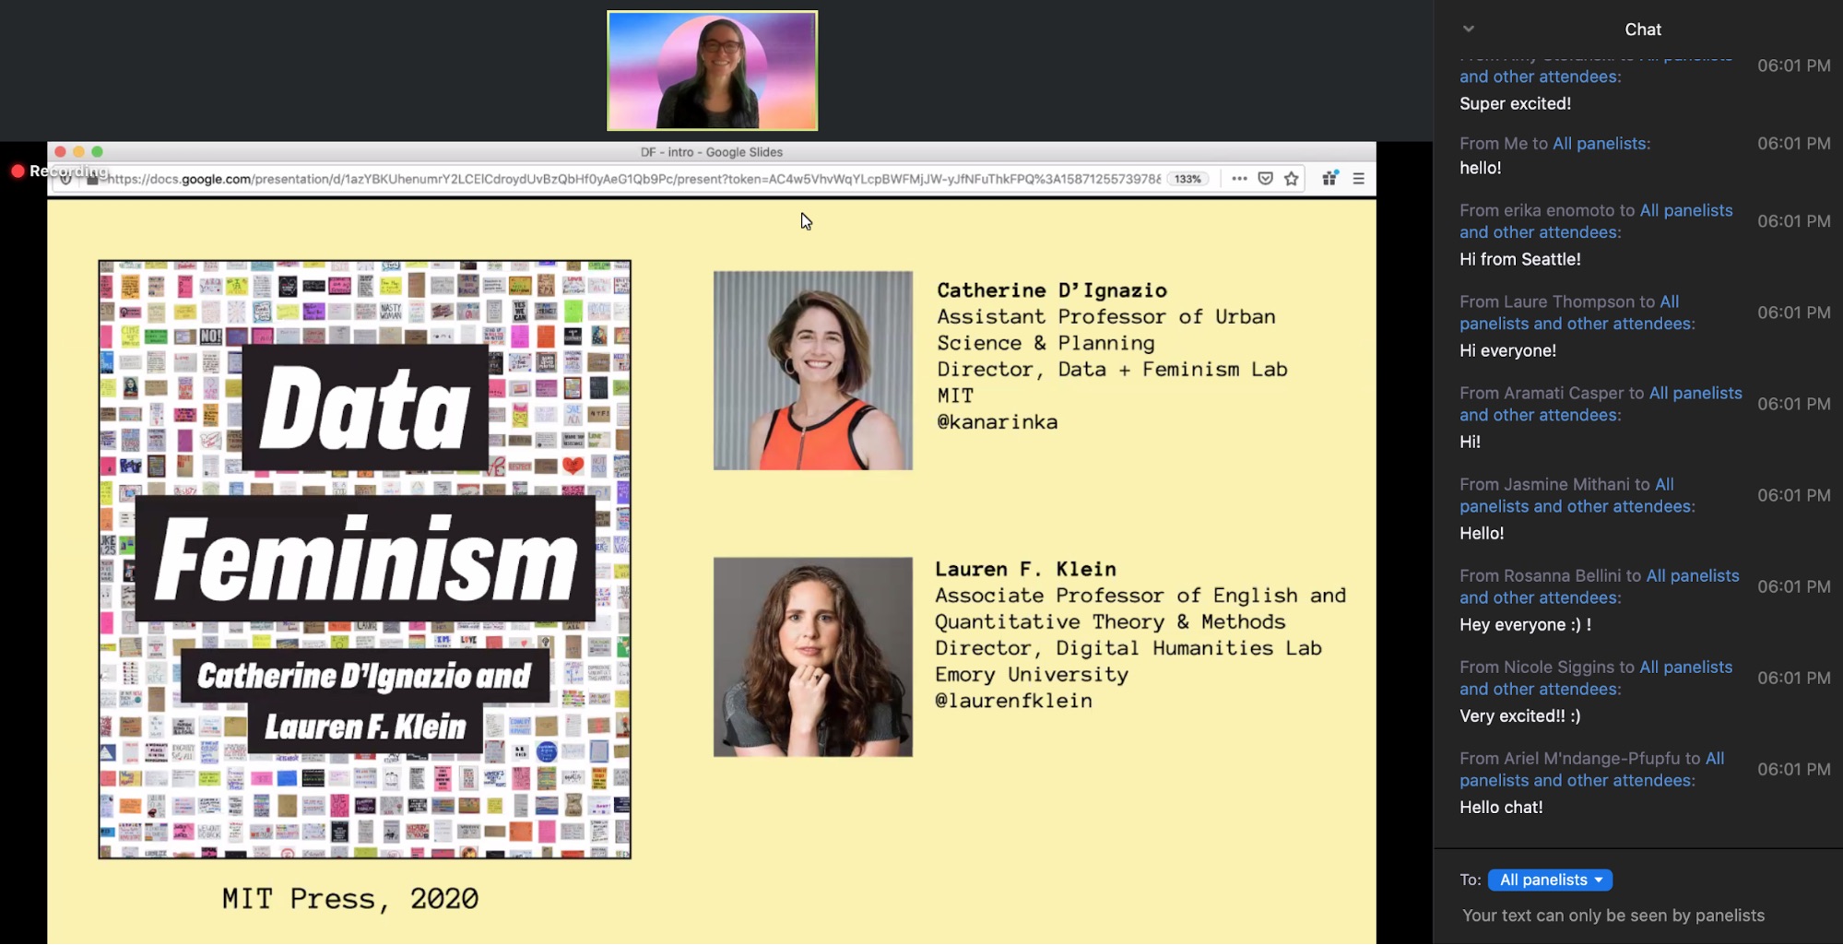Click 'Hey everyone :) !' message
The width and height of the screenshot is (1843, 945).
pos(1525,624)
